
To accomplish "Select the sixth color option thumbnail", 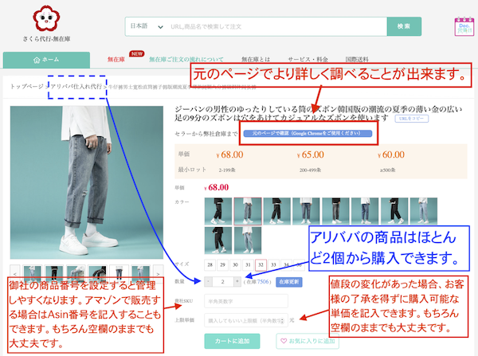I will pos(365,211).
